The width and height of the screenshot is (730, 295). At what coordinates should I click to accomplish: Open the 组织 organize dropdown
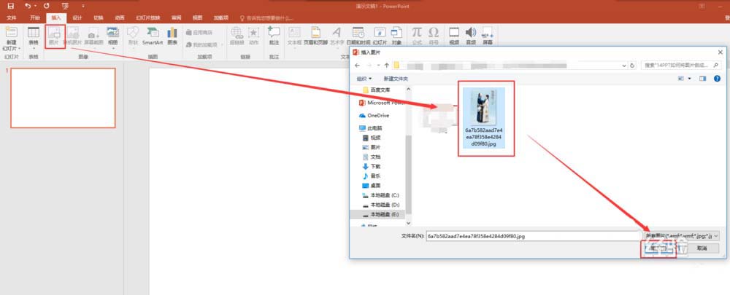(364, 79)
